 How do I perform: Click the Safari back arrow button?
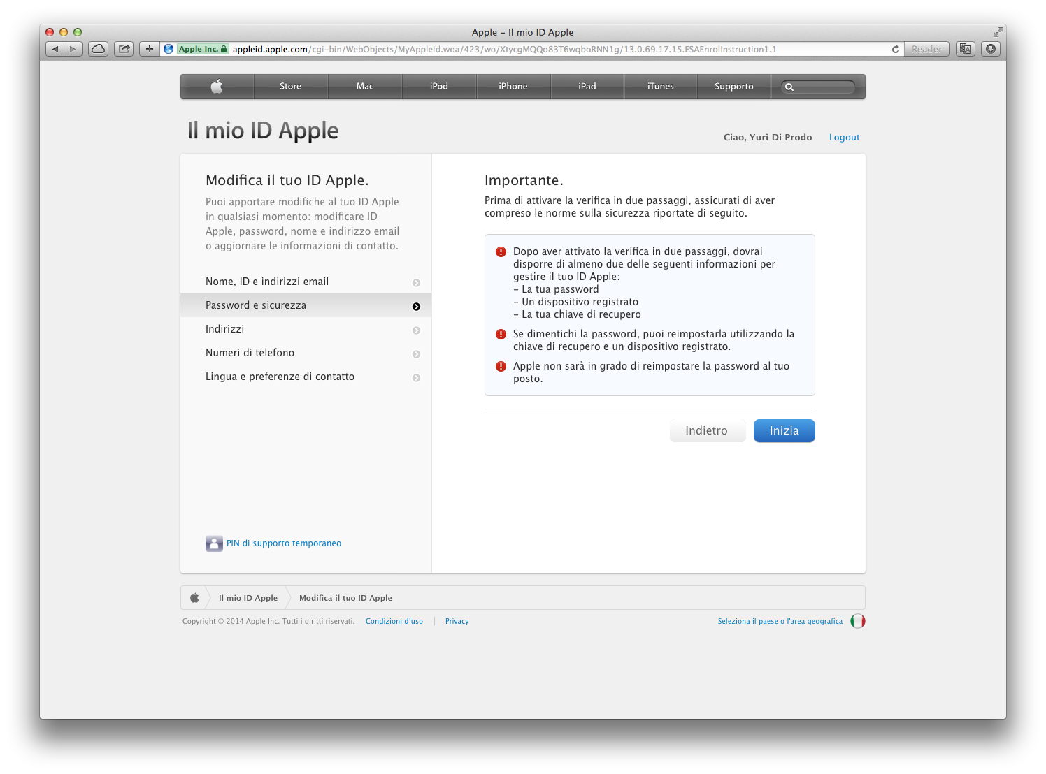coord(55,49)
